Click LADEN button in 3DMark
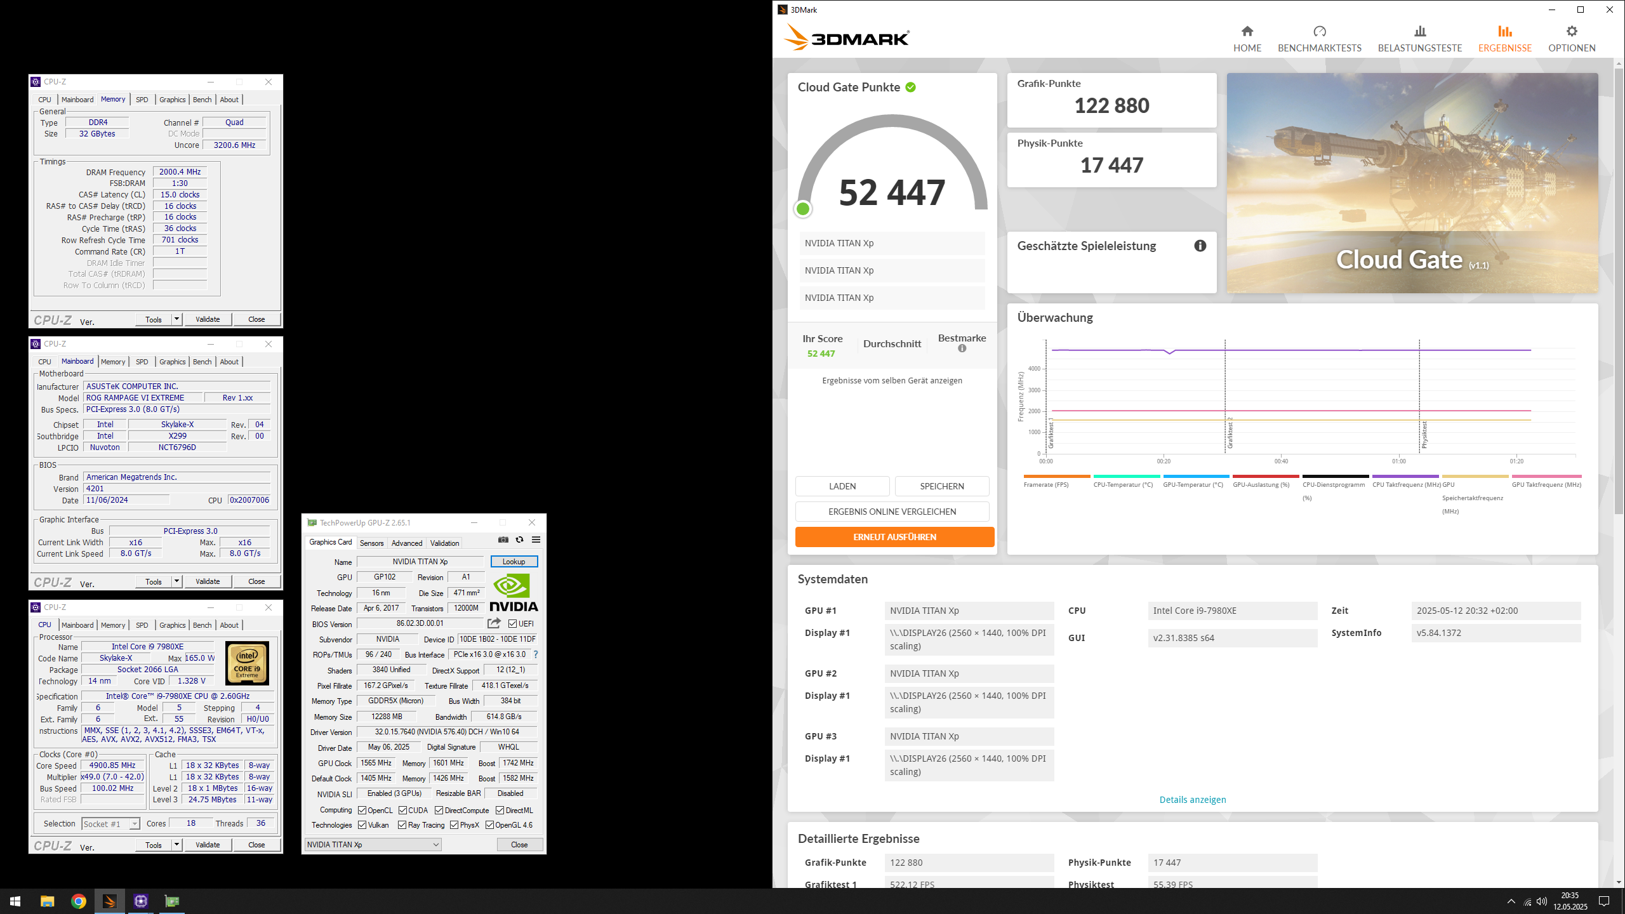Image resolution: width=1625 pixels, height=914 pixels. tap(842, 486)
